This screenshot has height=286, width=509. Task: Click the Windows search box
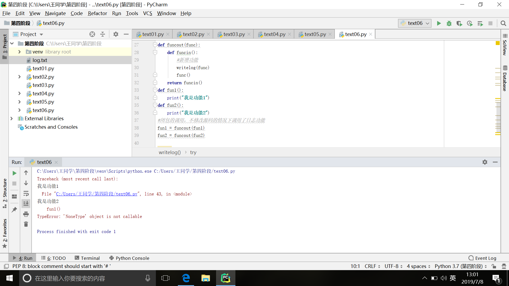pyautogui.click(x=87, y=278)
